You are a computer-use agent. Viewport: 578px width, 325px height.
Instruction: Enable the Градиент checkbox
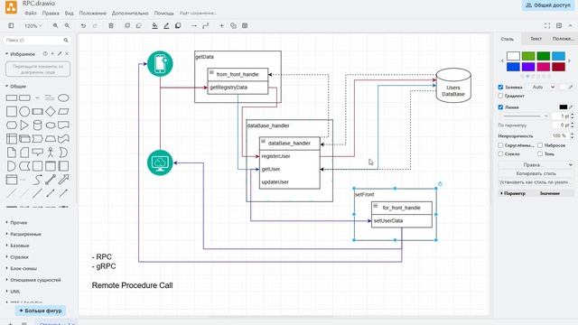click(500, 96)
